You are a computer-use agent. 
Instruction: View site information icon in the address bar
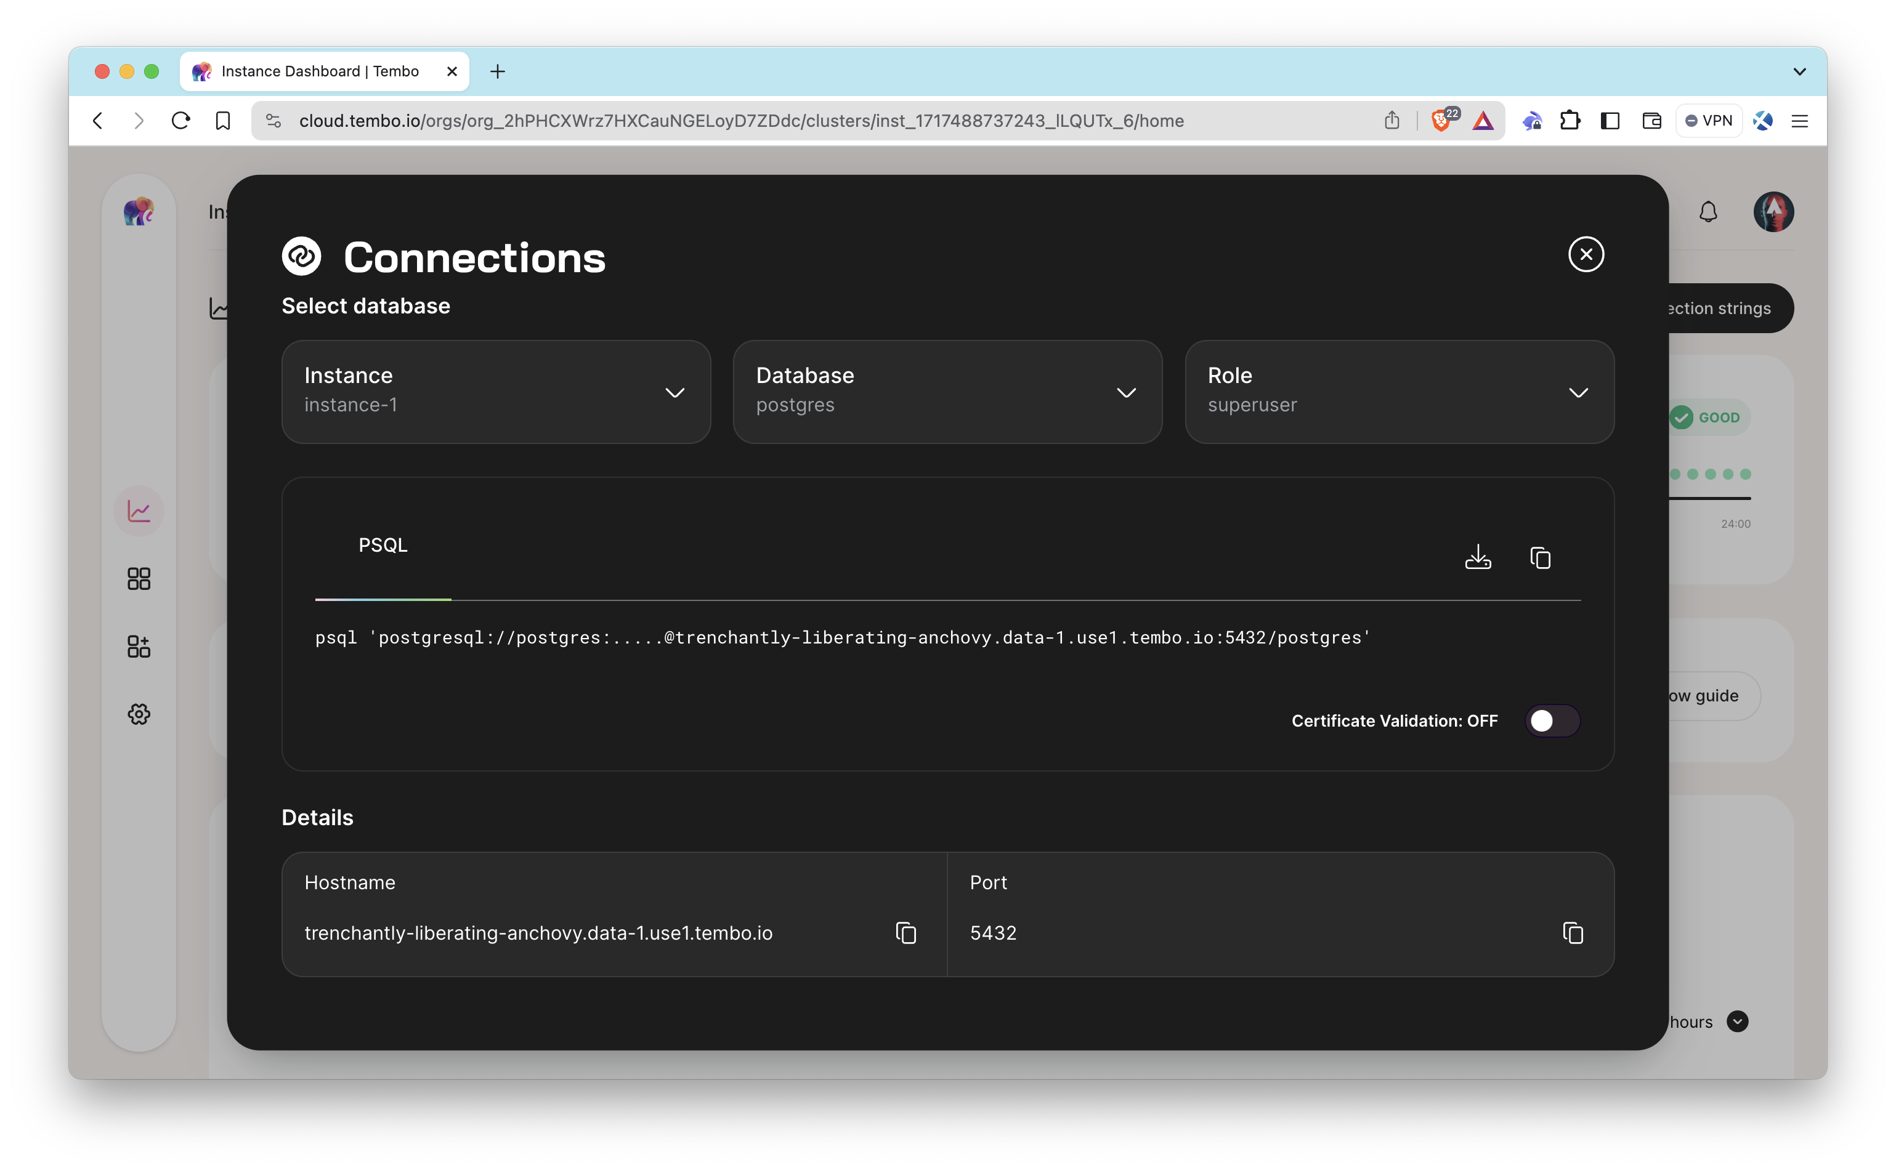point(273,121)
